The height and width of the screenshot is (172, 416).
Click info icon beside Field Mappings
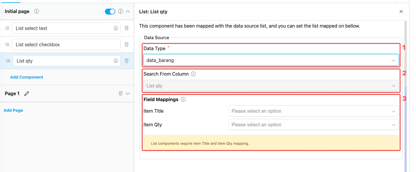(183, 99)
